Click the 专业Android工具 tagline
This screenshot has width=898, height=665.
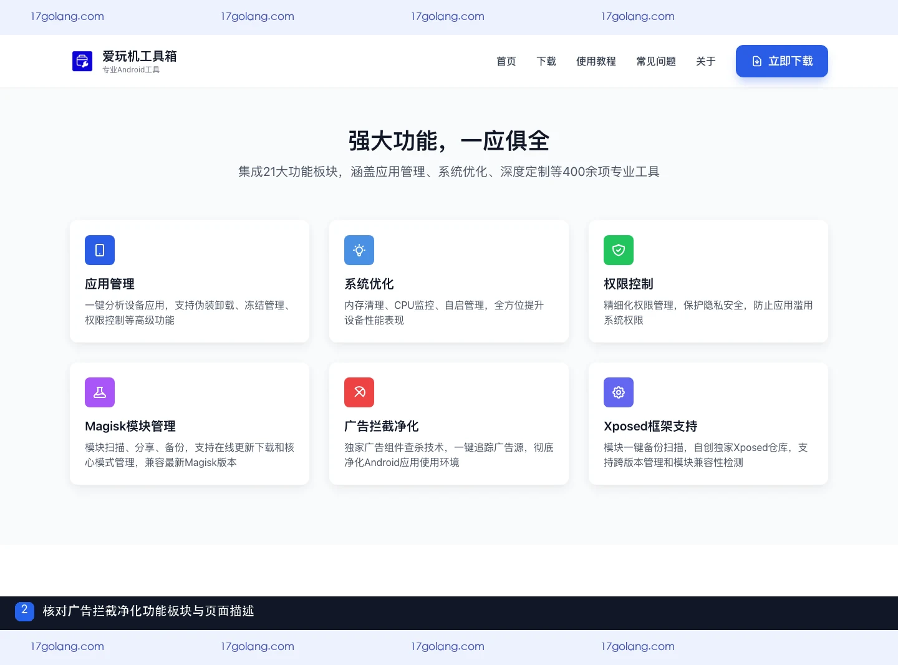[x=131, y=70]
